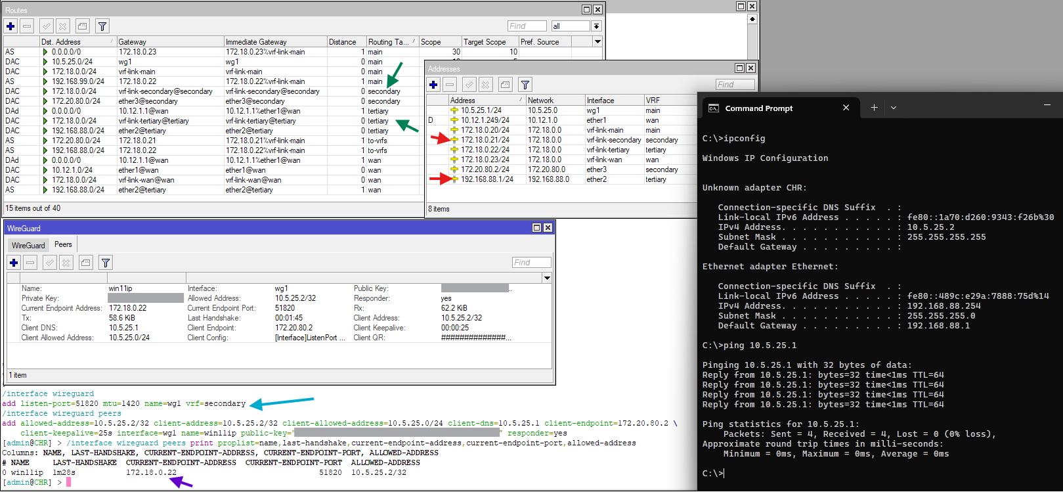Remove selected route with minus icon in Routes

27,26
